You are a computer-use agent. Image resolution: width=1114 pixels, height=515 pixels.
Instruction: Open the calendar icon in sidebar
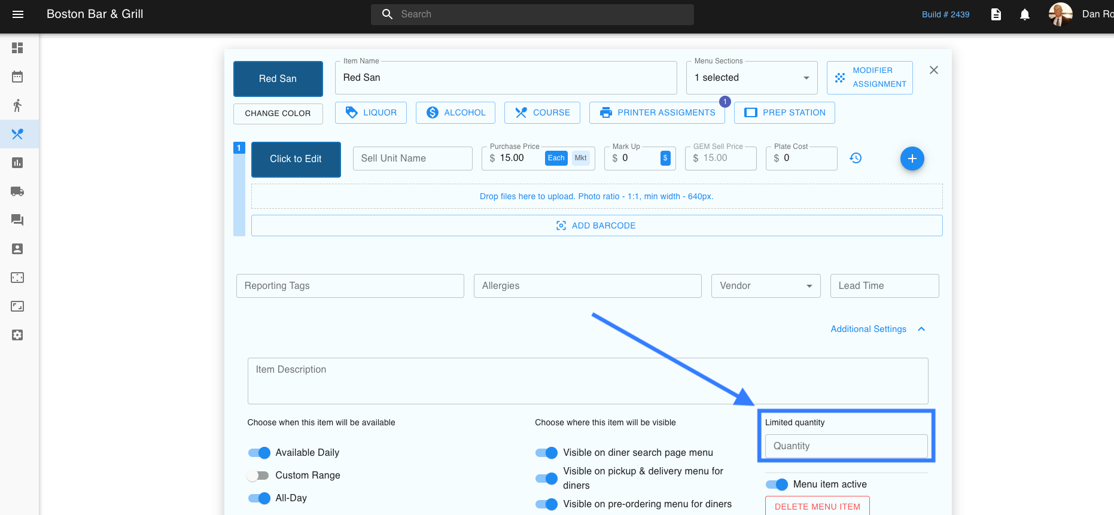(17, 77)
